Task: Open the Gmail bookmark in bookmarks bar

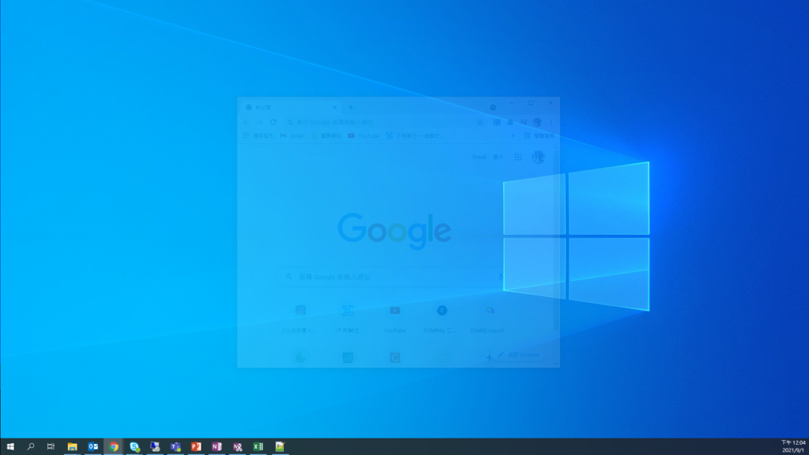Action: pyautogui.click(x=292, y=136)
